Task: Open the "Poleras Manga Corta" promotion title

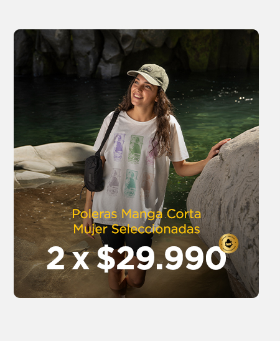Action: (136, 214)
